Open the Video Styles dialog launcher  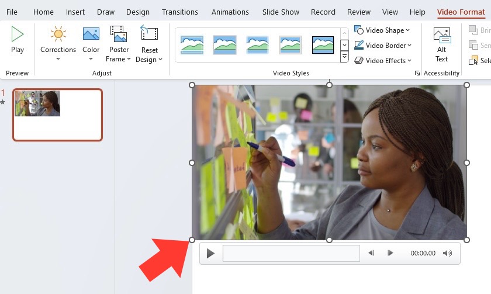click(417, 73)
